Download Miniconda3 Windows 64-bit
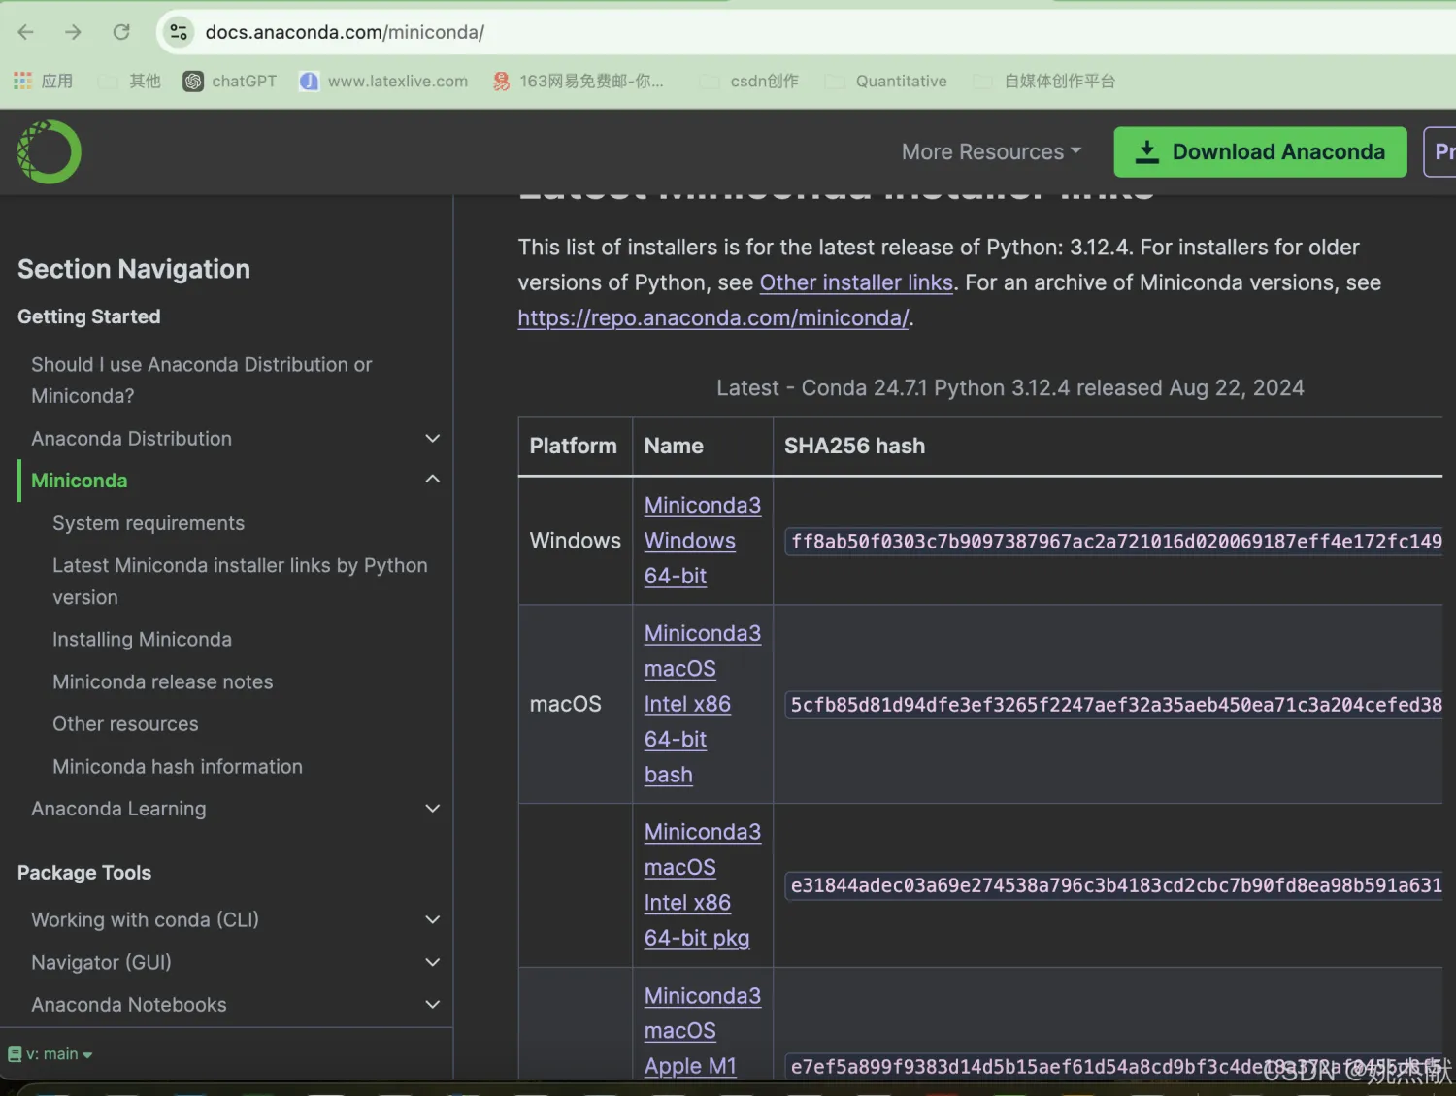 pyautogui.click(x=703, y=541)
